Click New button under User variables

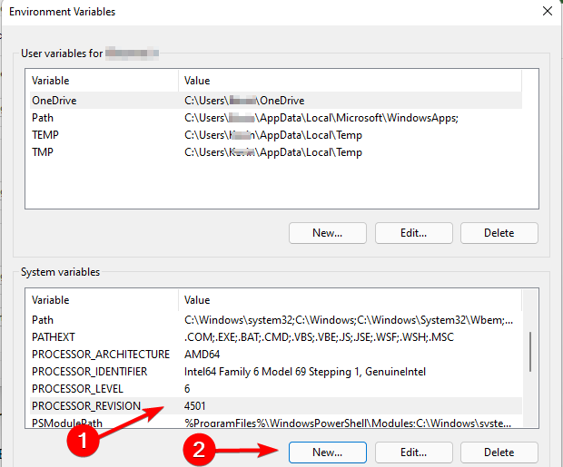pyautogui.click(x=328, y=232)
